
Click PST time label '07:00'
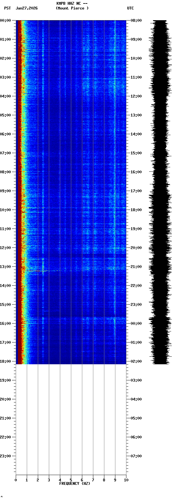[x=5, y=153]
